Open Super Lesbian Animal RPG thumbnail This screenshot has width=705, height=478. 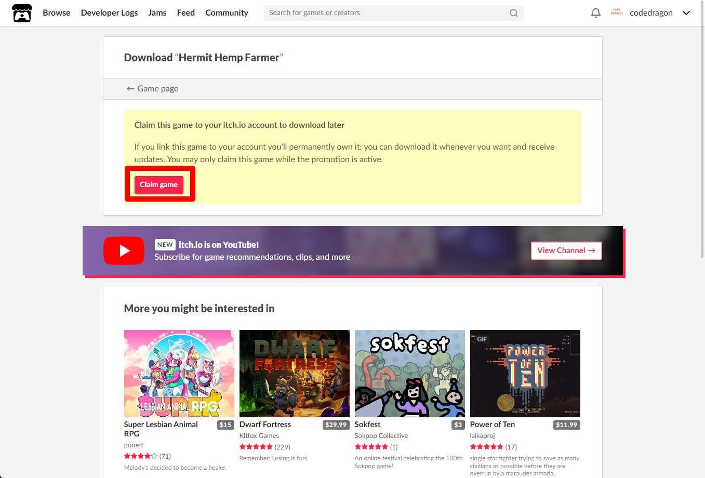point(179,374)
